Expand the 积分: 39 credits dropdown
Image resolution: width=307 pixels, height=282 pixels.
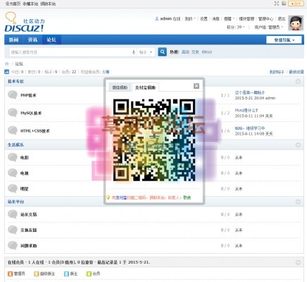click(236, 27)
